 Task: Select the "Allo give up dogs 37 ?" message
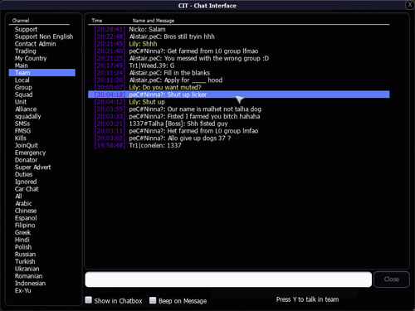click(239, 138)
